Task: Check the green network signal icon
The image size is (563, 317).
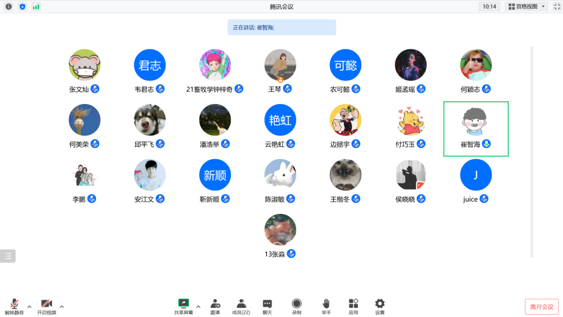Action: point(36,6)
